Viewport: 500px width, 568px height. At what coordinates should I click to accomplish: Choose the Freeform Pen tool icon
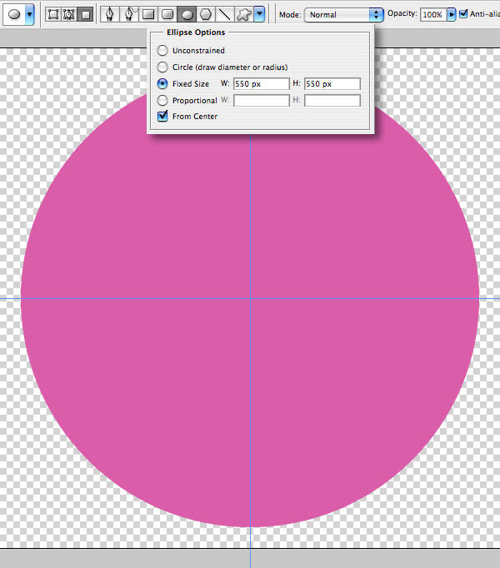point(129,14)
